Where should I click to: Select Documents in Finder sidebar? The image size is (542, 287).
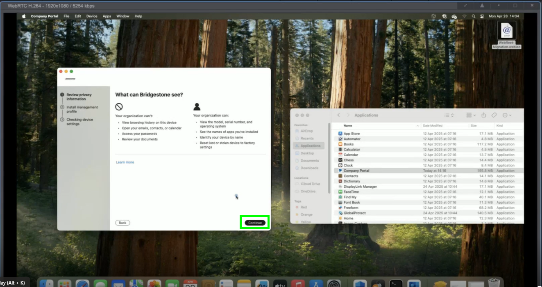point(309,160)
